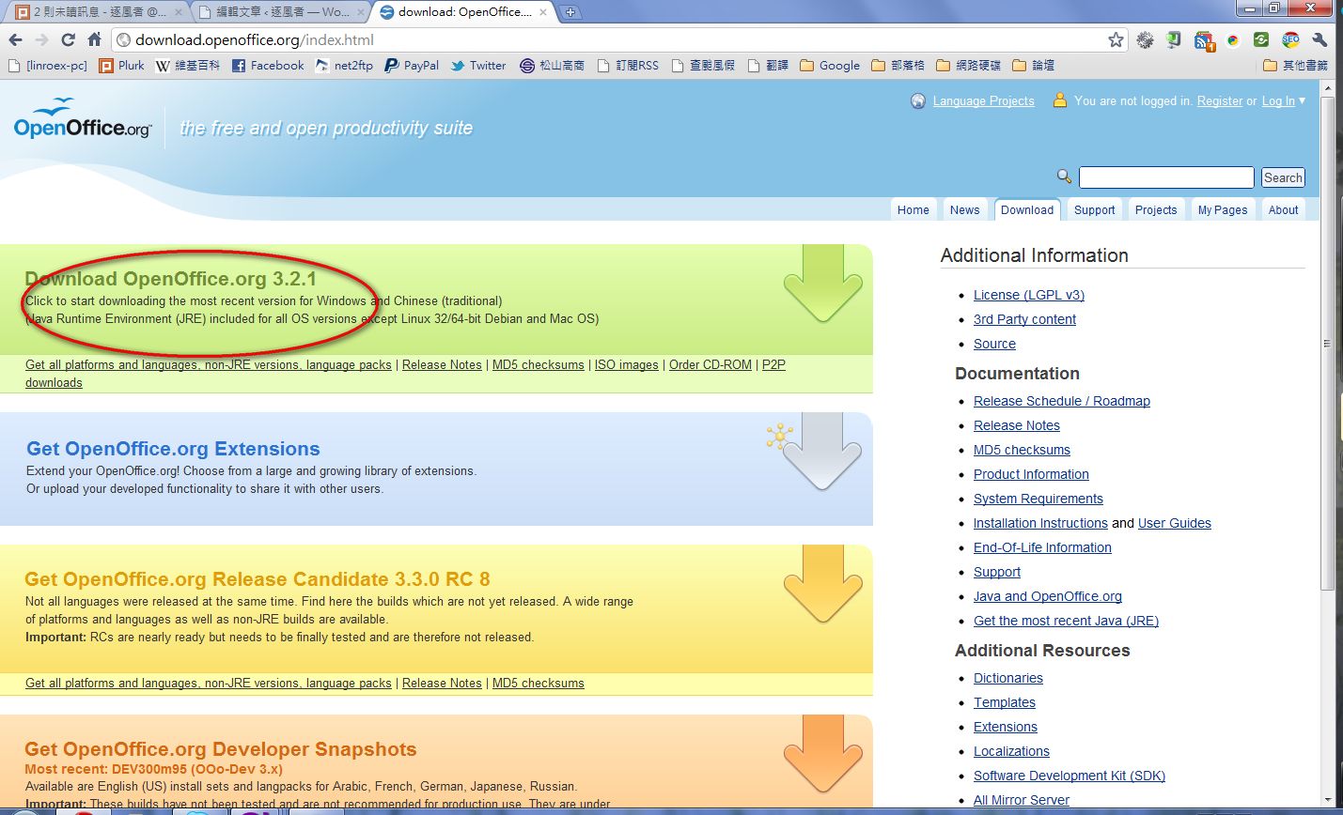Open the gear extension icon in the toolbar
1343x815 pixels.
pyautogui.click(x=1145, y=39)
